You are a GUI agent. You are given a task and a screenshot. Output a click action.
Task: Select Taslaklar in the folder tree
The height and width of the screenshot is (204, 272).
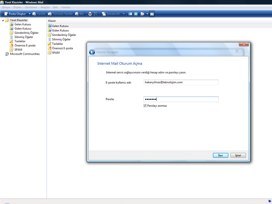[x=20, y=41]
